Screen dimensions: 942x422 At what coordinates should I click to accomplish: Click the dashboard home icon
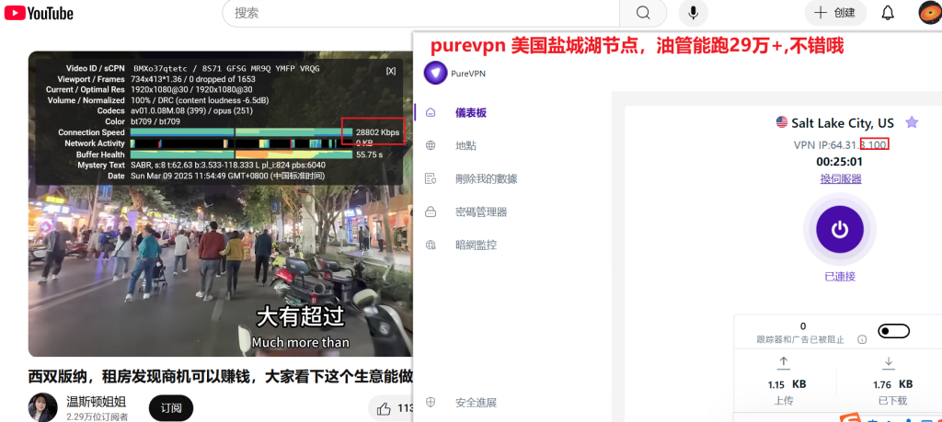[x=431, y=112]
